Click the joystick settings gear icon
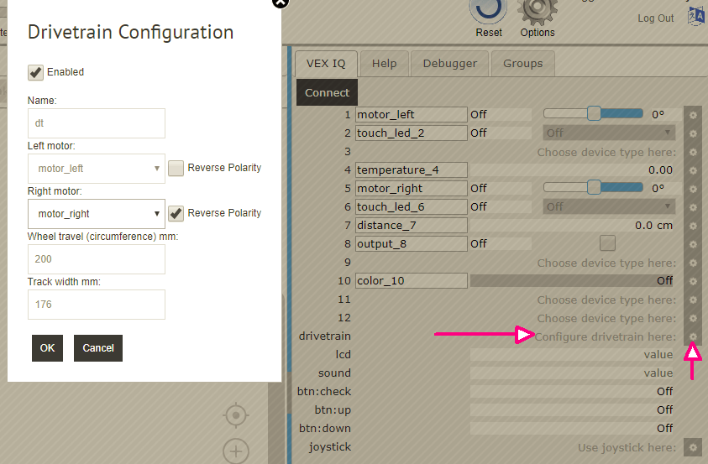708x464 pixels. click(693, 447)
